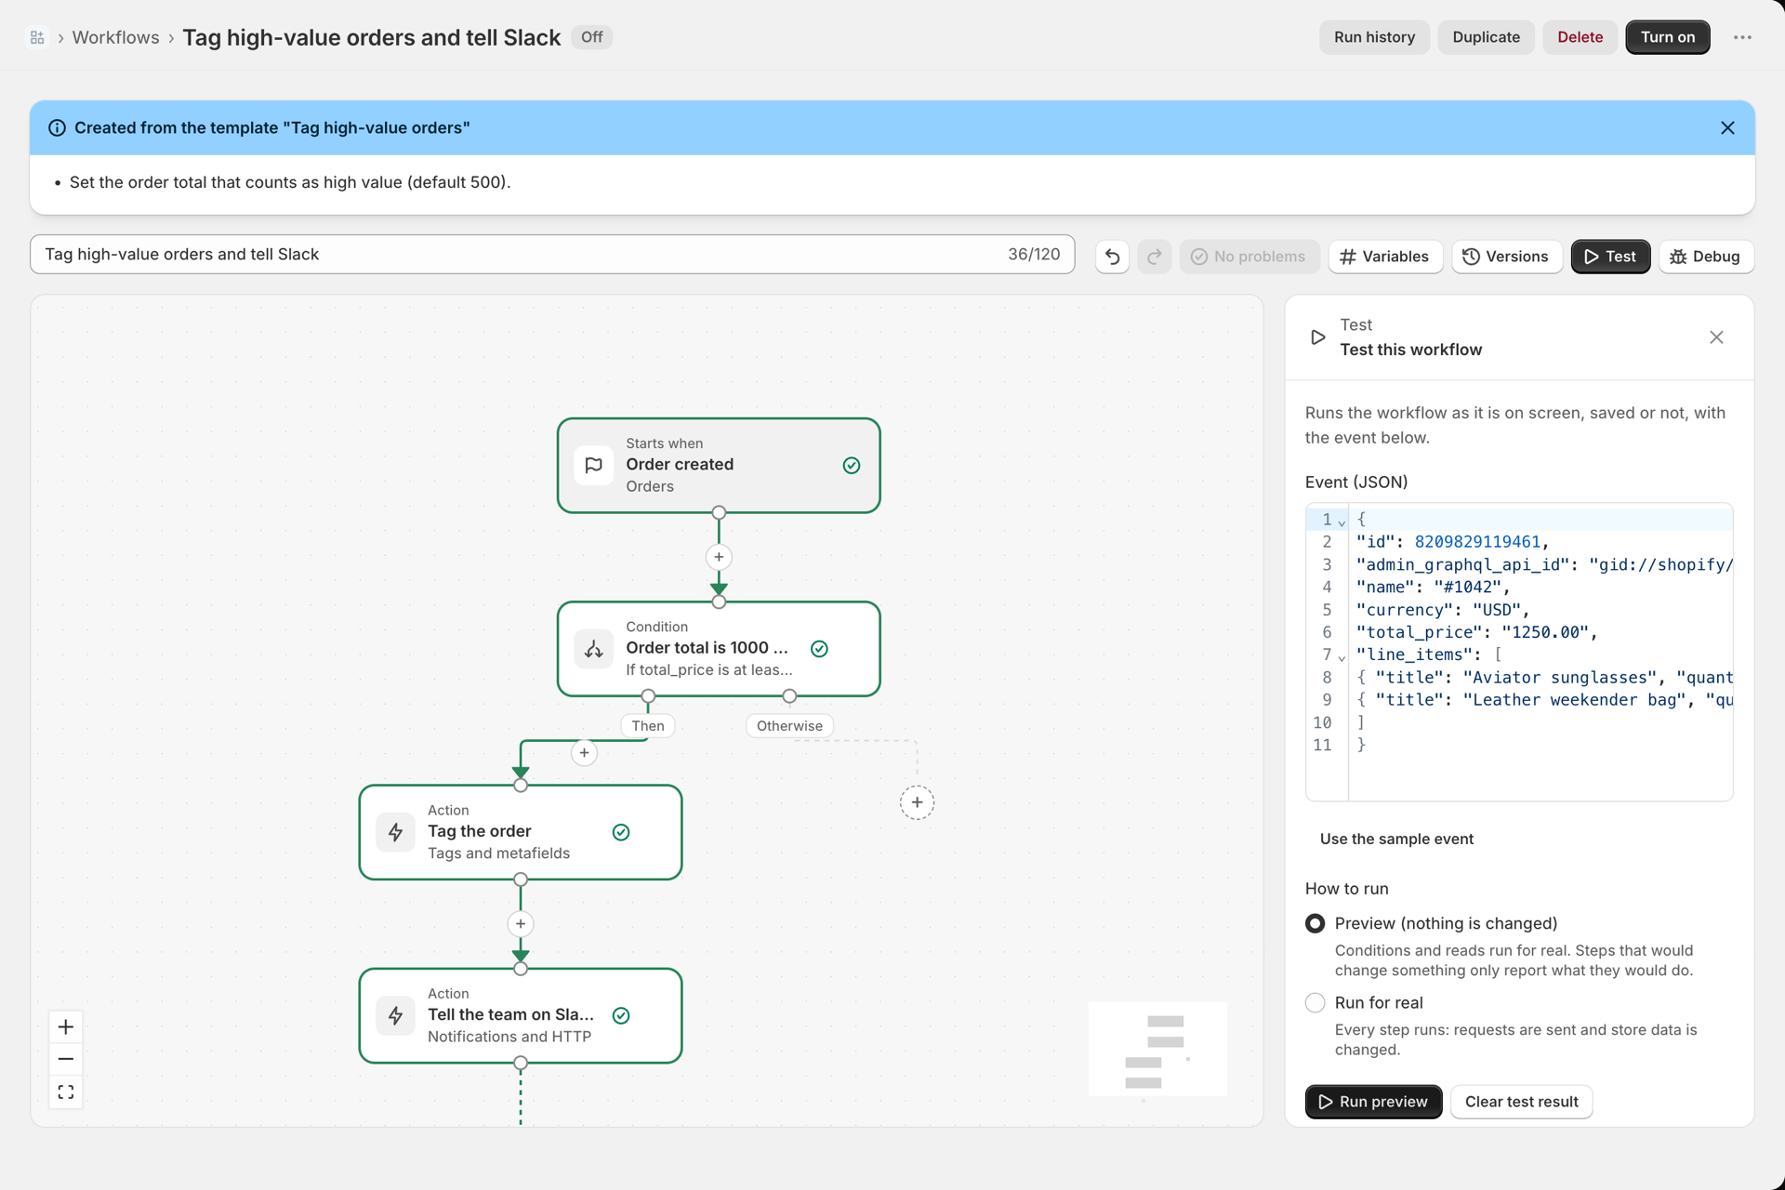
Task: Click the play icon in Test panel header
Action: coord(1317,337)
